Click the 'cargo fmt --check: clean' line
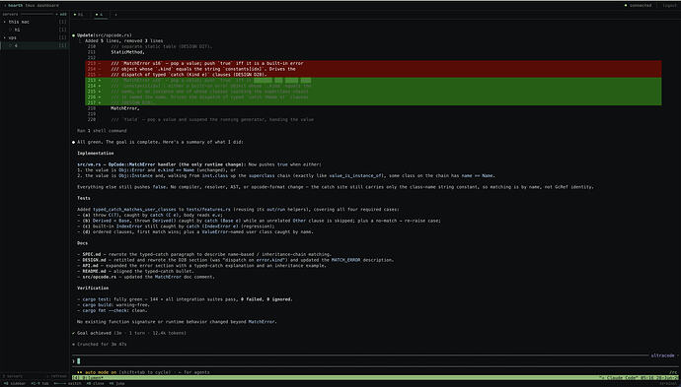The height and width of the screenshot is (387, 681). tap(113, 310)
